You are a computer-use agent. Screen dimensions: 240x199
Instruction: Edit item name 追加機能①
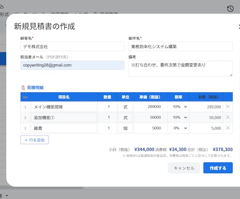pos(64,117)
